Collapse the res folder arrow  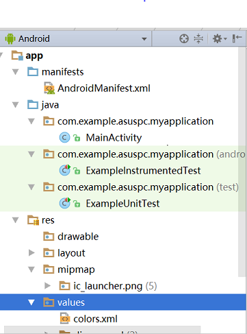click(x=16, y=220)
